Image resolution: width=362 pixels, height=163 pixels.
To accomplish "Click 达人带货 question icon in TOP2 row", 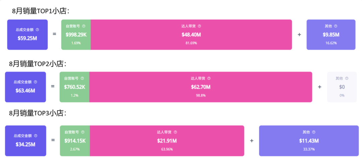I will coord(209,78).
